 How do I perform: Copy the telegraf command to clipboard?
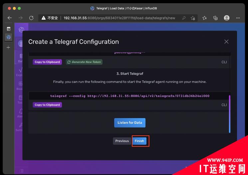coord(47,105)
